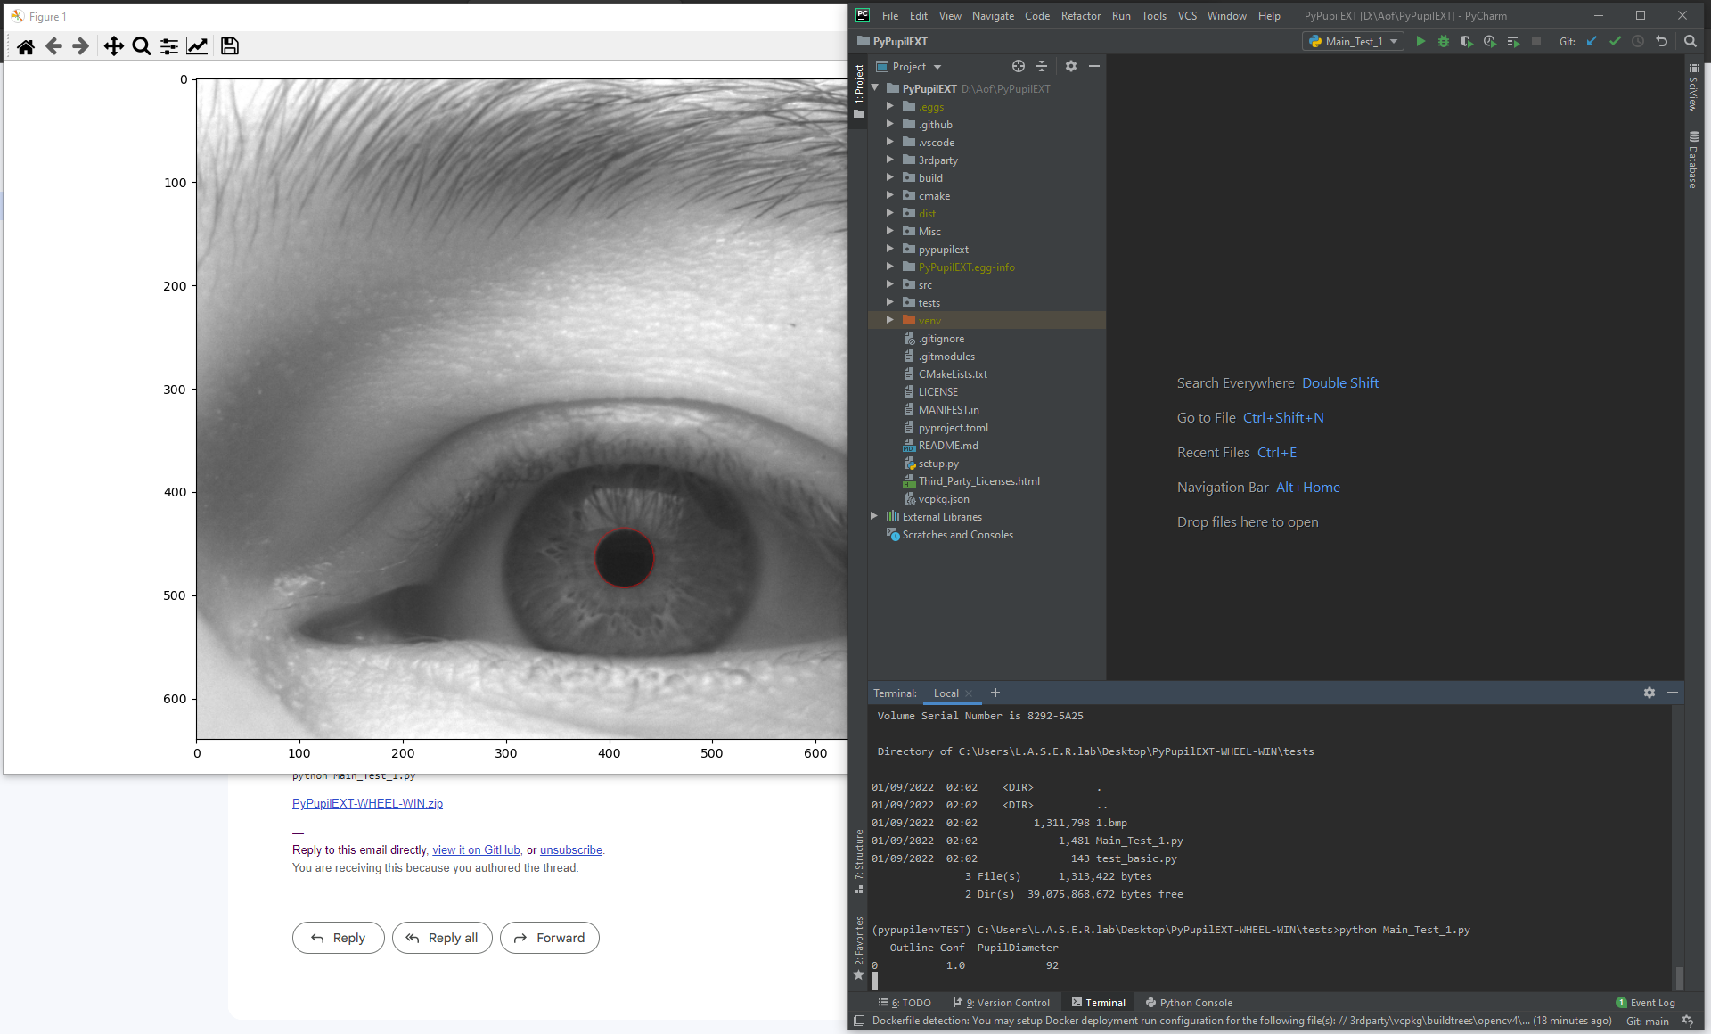
Task: Click the PyPupilEXT-WHEEL-WIN.zip link
Action: tap(367, 803)
